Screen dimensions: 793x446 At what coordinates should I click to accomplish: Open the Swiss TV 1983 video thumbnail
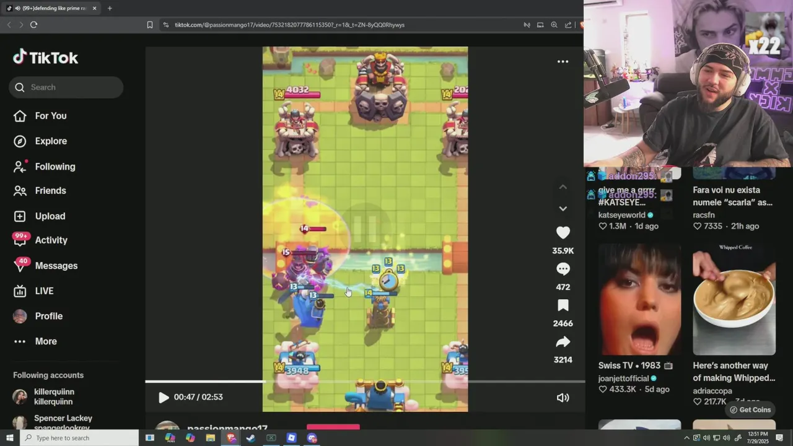639,299
